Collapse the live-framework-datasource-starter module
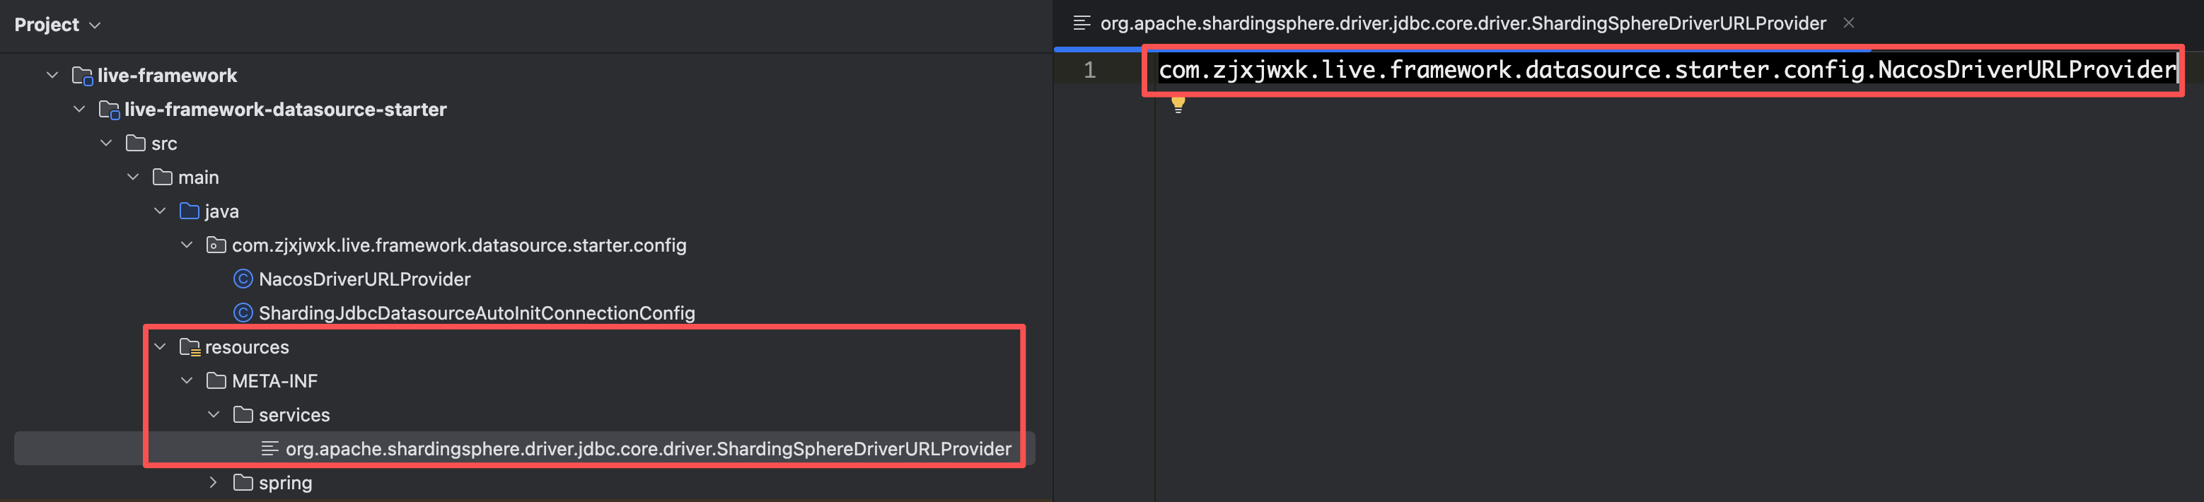Viewport: 2204px width, 502px height. coord(79,110)
